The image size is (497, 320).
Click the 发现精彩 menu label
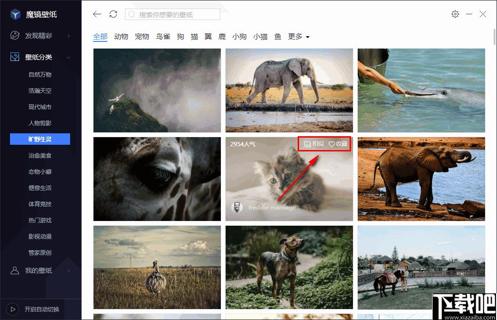pos(38,36)
